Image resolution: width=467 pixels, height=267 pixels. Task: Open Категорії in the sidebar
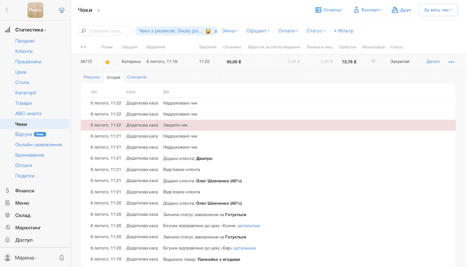[26, 93]
